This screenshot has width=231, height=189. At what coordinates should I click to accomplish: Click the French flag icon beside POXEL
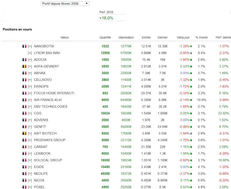[24, 187]
